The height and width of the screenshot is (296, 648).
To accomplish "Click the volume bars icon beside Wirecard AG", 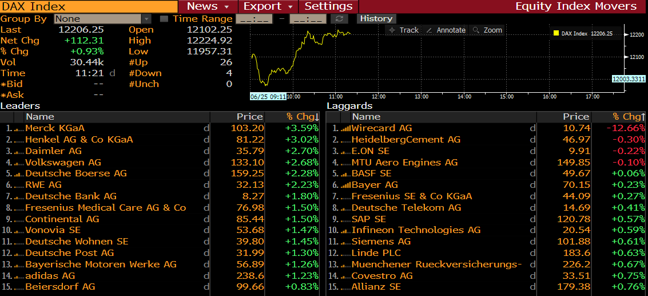I will click(345, 128).
